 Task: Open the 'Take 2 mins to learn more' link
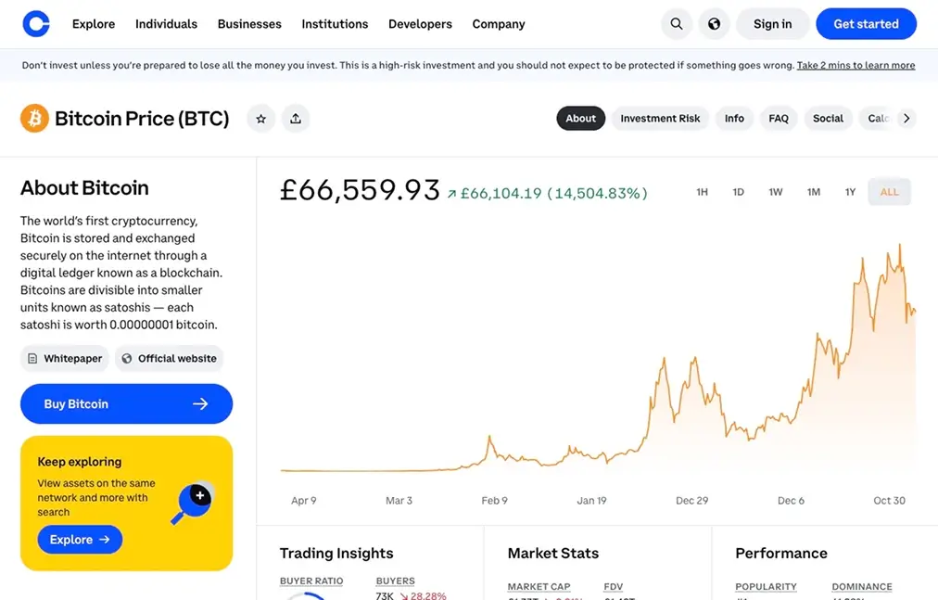[x=855, y=65]
